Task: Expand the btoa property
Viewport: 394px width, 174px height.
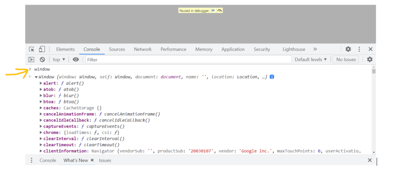Action: click(x=41, y=102)
